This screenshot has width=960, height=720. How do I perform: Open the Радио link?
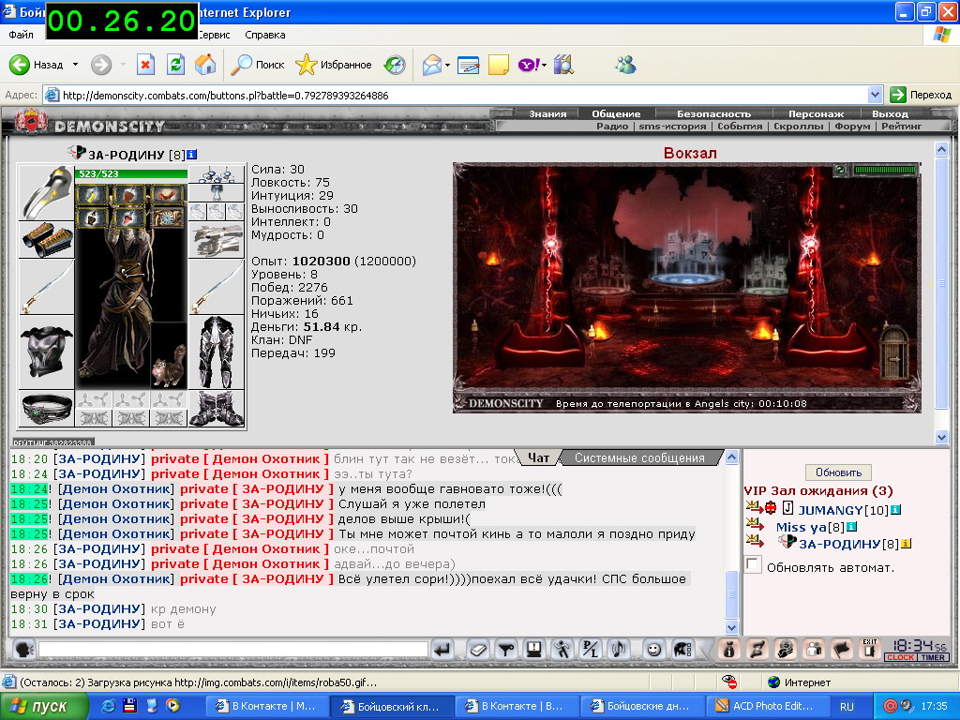click(x=612, y=127)
